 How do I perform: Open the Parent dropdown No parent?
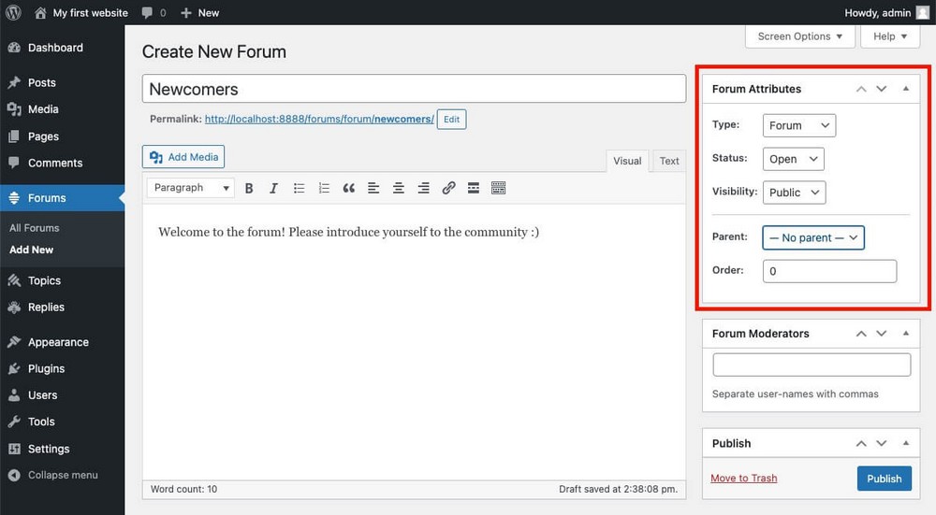813,237
